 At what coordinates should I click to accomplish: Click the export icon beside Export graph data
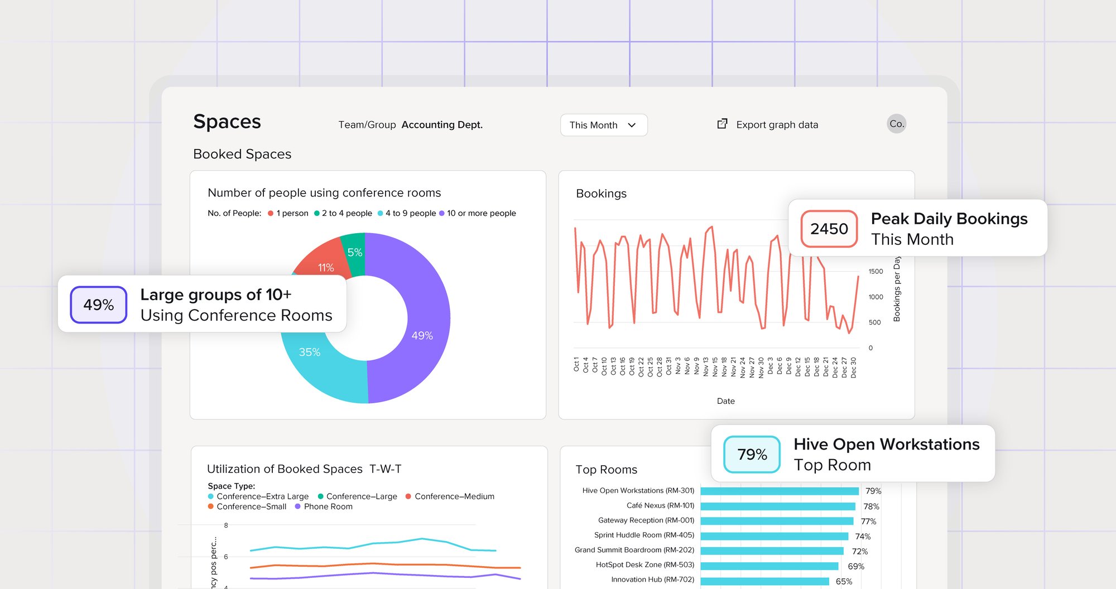pyautogui.click(x=722, y=124)
